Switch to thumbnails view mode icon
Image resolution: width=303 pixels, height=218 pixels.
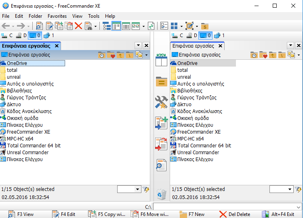point(136,26)
